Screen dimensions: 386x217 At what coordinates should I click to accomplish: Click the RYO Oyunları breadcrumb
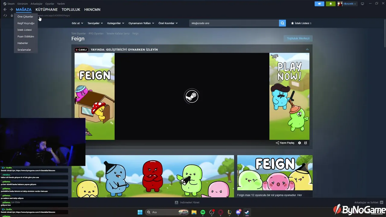point(96,33)
